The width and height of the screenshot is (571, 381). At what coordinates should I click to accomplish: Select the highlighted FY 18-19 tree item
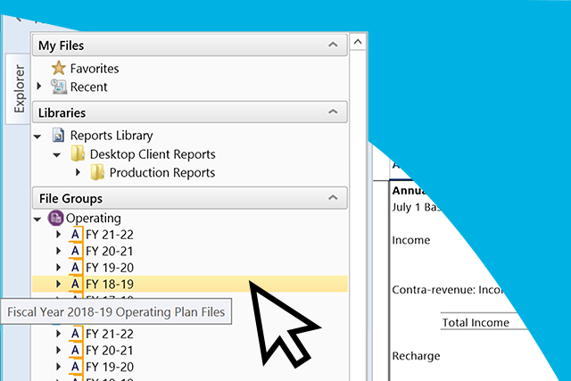click(x=110, y=285)
